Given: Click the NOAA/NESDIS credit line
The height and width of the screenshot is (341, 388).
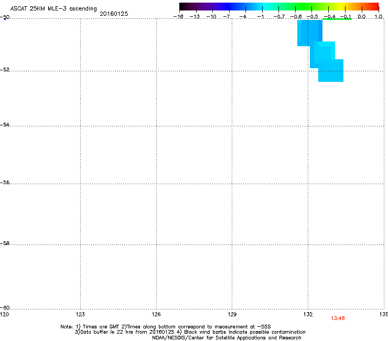Looking at the screenshot, I should (227, 338).
